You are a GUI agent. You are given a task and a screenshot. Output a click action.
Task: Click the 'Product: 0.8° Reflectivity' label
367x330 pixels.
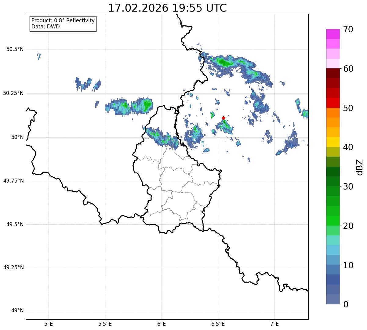63,20
